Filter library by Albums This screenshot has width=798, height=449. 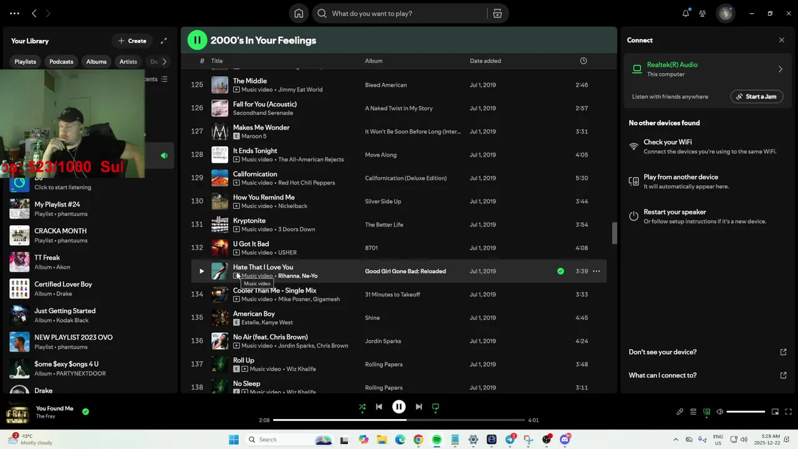tap(97, 62)
